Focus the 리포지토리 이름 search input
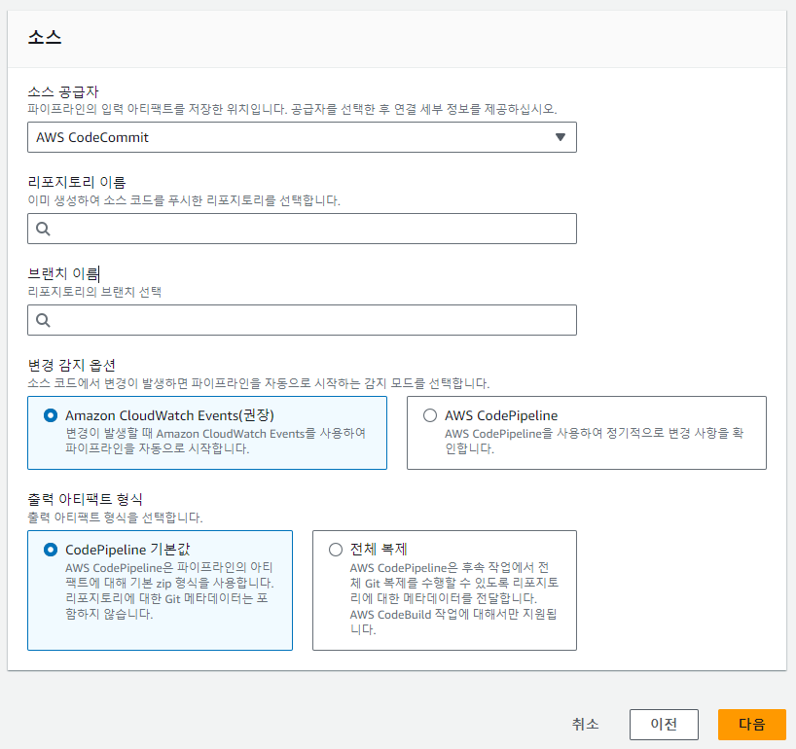The height and width of the screenshot is (749, 796). coord(302,229)
